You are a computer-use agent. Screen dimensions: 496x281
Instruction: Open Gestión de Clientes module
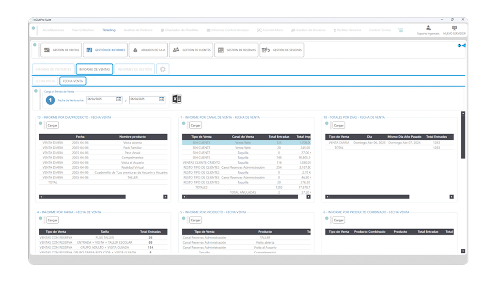(x=191, y=50)
